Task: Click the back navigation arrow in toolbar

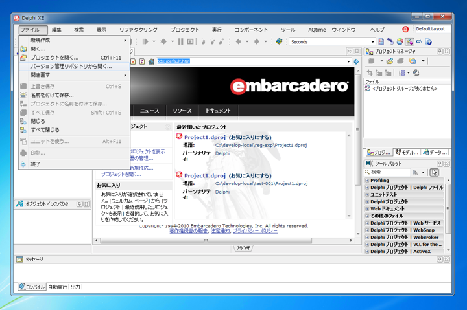Action: [x=238, y=41]
